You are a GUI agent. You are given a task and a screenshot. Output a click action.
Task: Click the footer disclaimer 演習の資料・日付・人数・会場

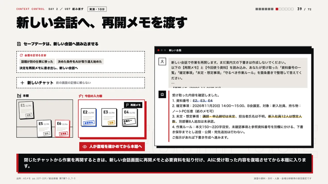[x=283, y=179]
